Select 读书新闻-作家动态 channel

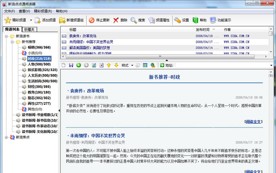[x=40, y=126]
